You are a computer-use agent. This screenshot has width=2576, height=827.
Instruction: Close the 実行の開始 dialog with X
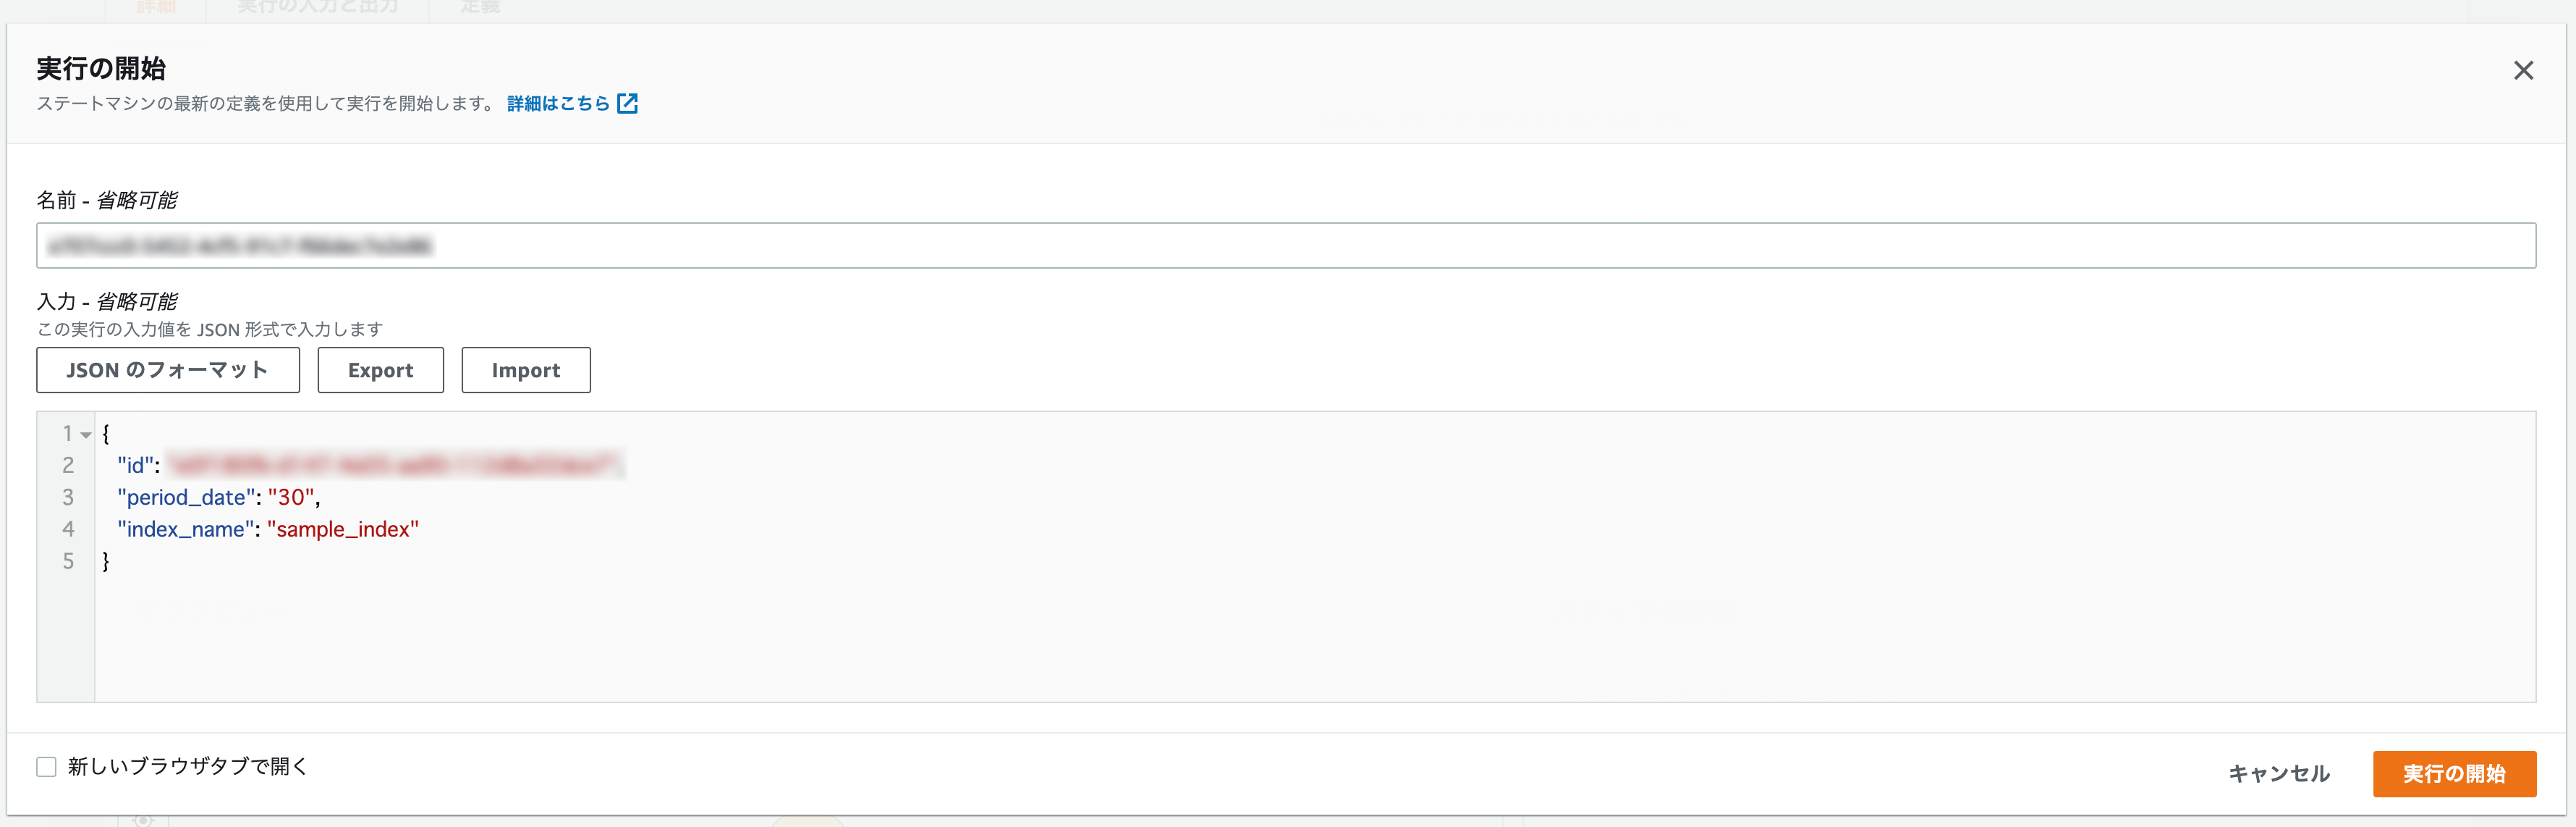[2523, 70]
